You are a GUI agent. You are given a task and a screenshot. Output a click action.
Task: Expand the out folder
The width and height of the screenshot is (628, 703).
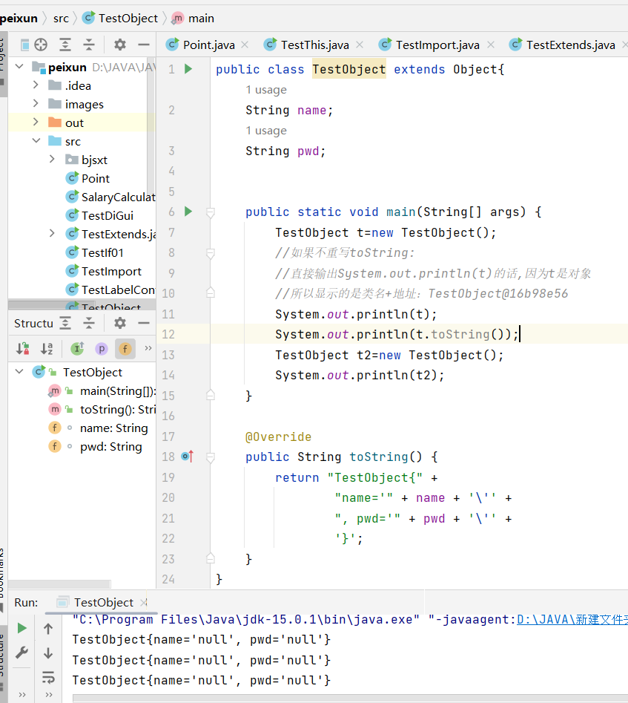coord(36,122)
